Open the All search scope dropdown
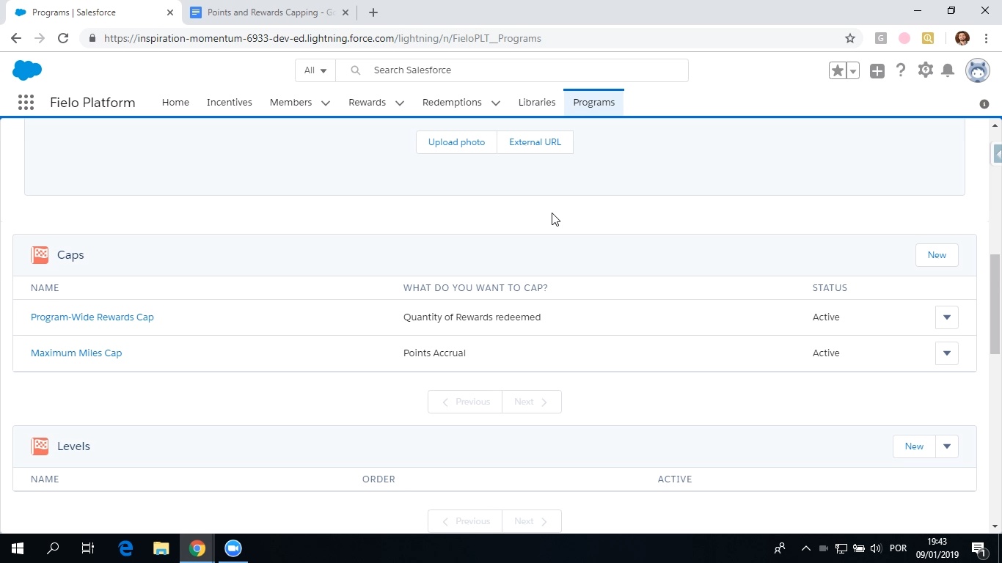The height and width of the screenshot is (563, 1002). (315, 70)
